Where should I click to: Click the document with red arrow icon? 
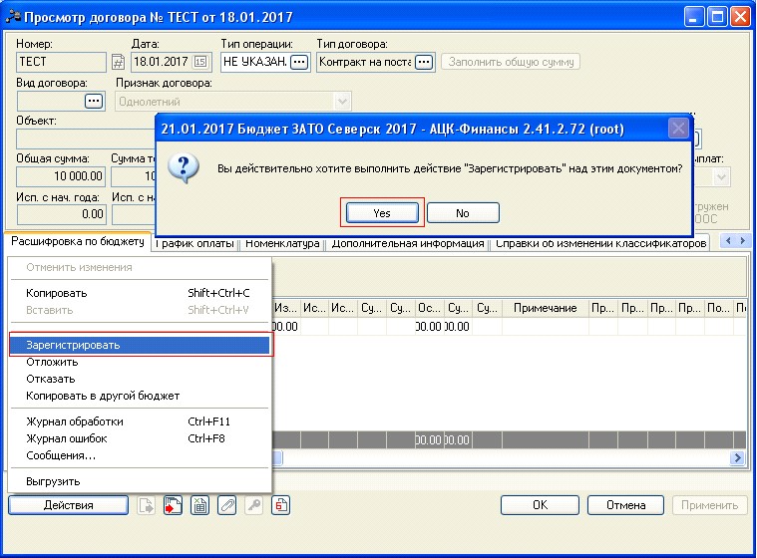(x=174, y=505)
